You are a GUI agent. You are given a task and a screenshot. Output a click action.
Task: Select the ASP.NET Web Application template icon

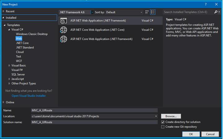click(x=63, y=21)
